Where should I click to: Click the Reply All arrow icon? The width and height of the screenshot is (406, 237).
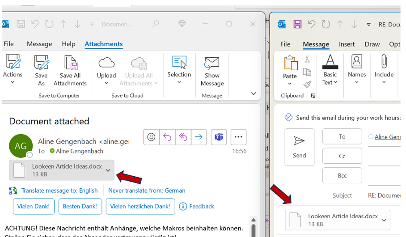[183, 137]
